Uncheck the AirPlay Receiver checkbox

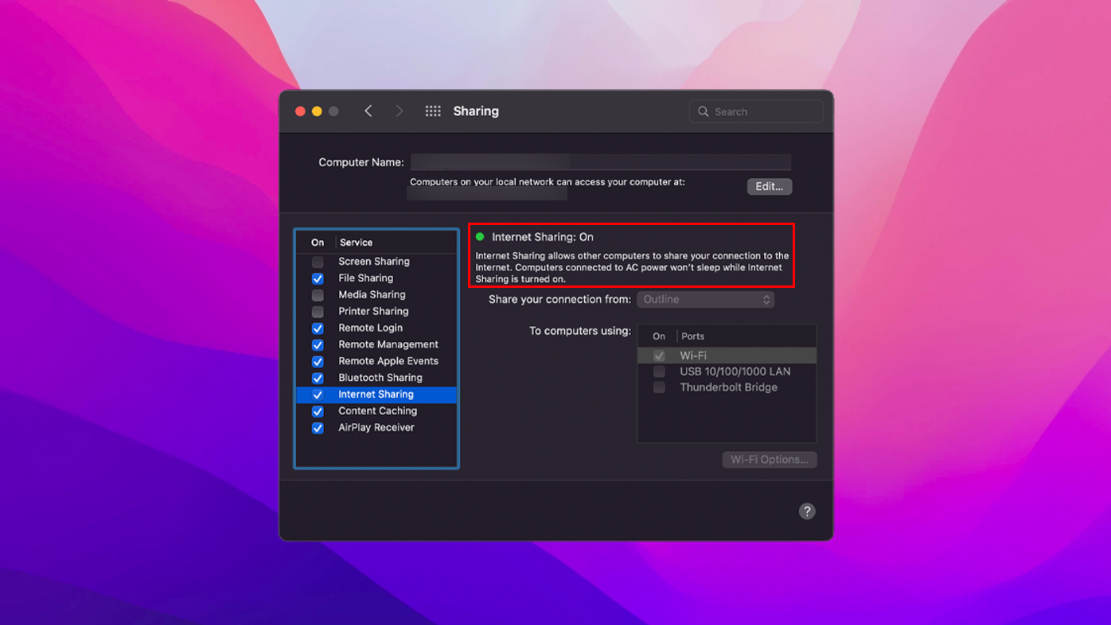(x=318, y=429)
